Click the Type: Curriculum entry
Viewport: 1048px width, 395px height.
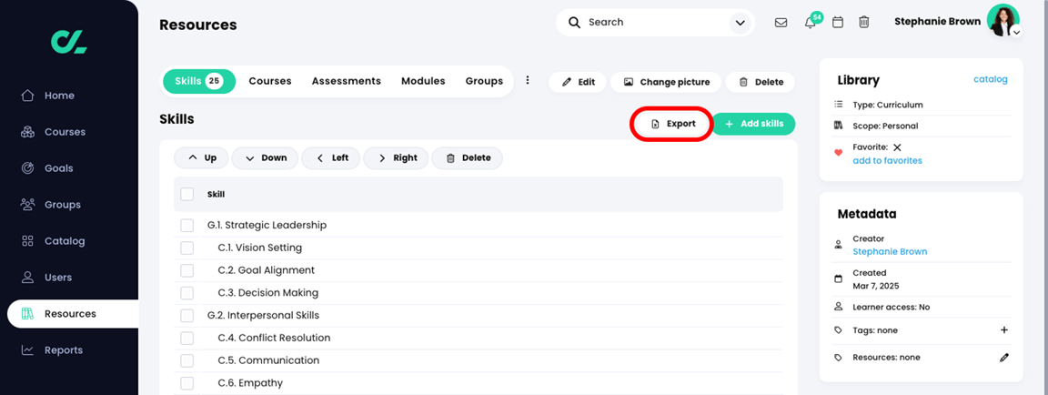(888, 105)
